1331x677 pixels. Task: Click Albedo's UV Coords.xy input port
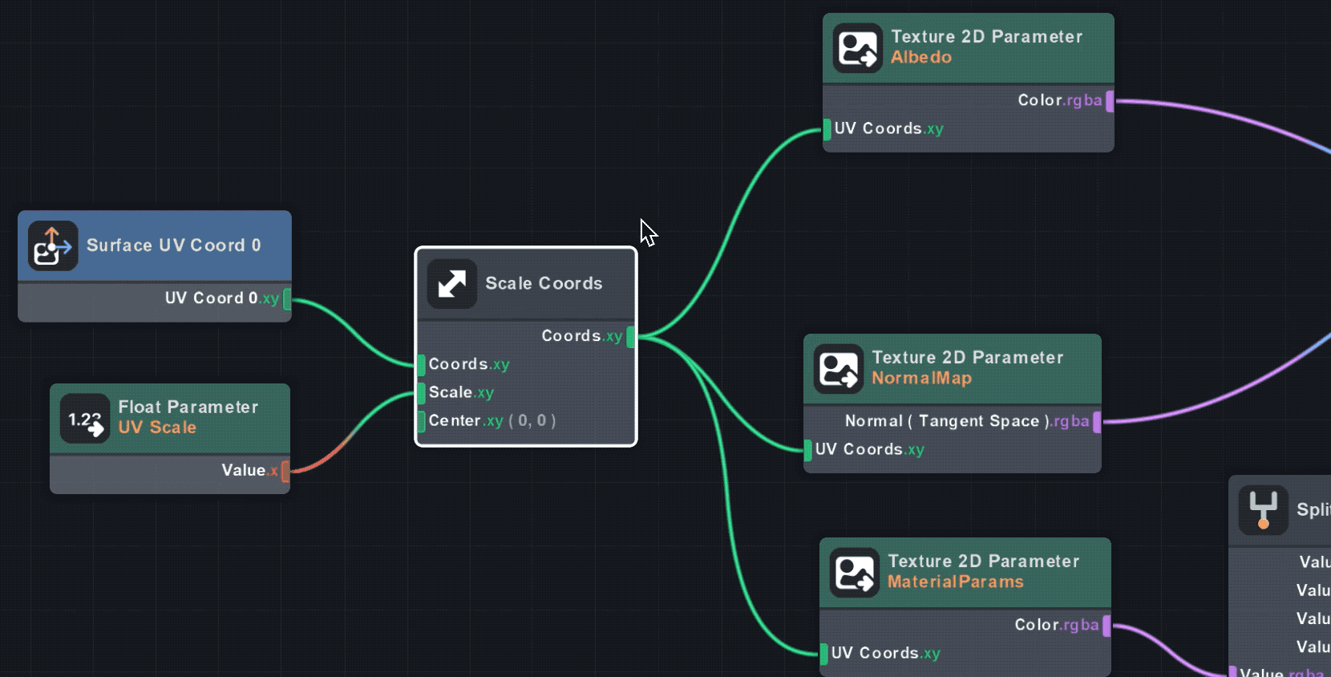827,129
